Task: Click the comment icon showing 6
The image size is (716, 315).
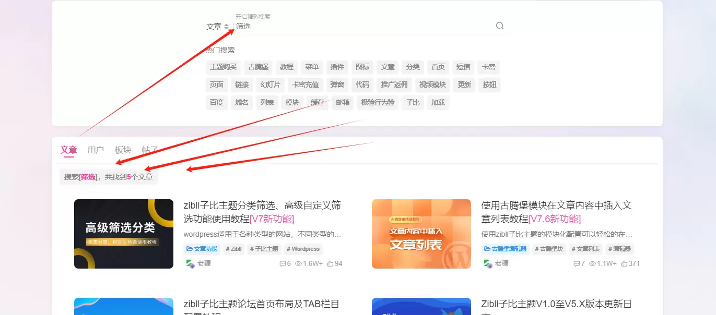Action: coord(283,264)
